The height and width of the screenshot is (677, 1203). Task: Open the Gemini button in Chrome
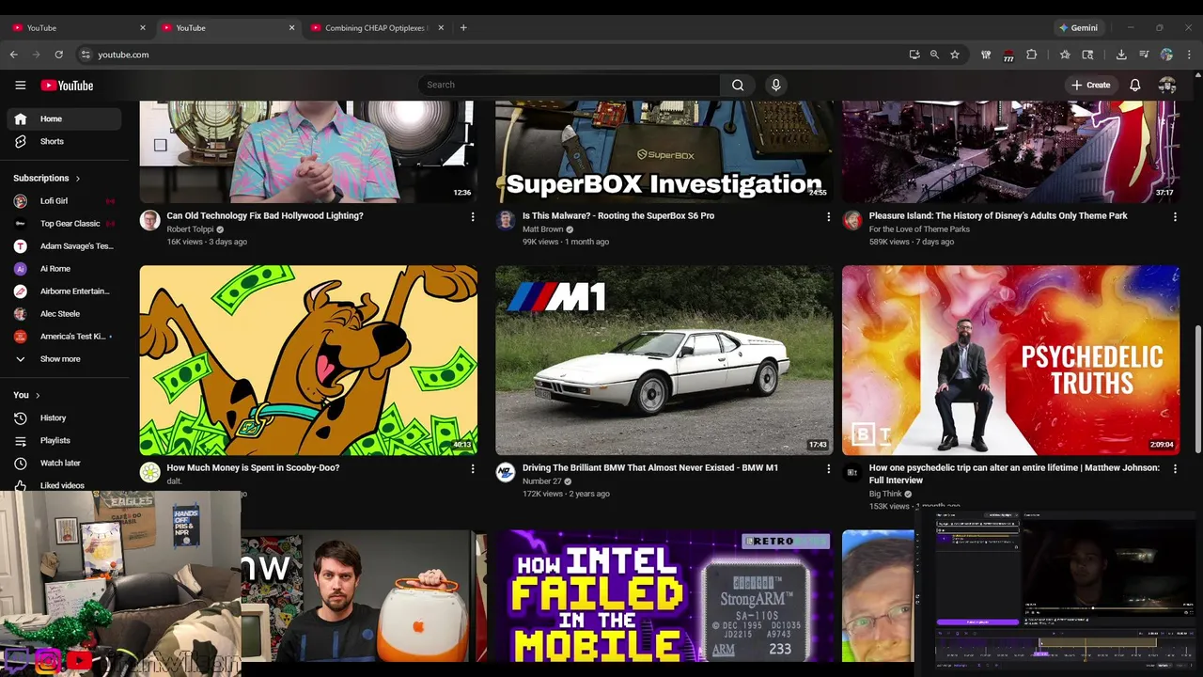(x=1078, y=27)
